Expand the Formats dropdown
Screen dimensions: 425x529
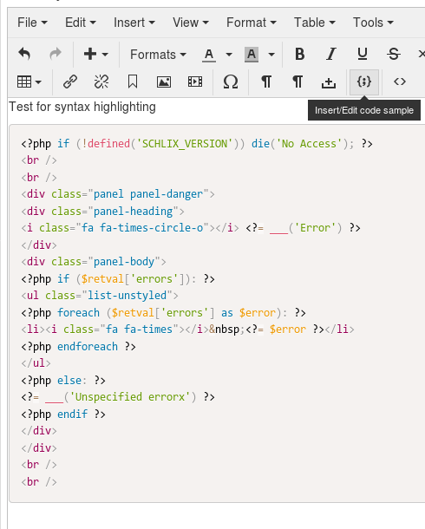[158, 55]
